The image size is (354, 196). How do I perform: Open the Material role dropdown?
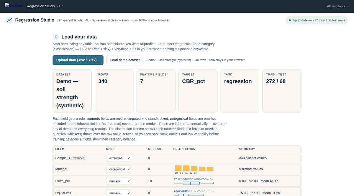point(119,169)
